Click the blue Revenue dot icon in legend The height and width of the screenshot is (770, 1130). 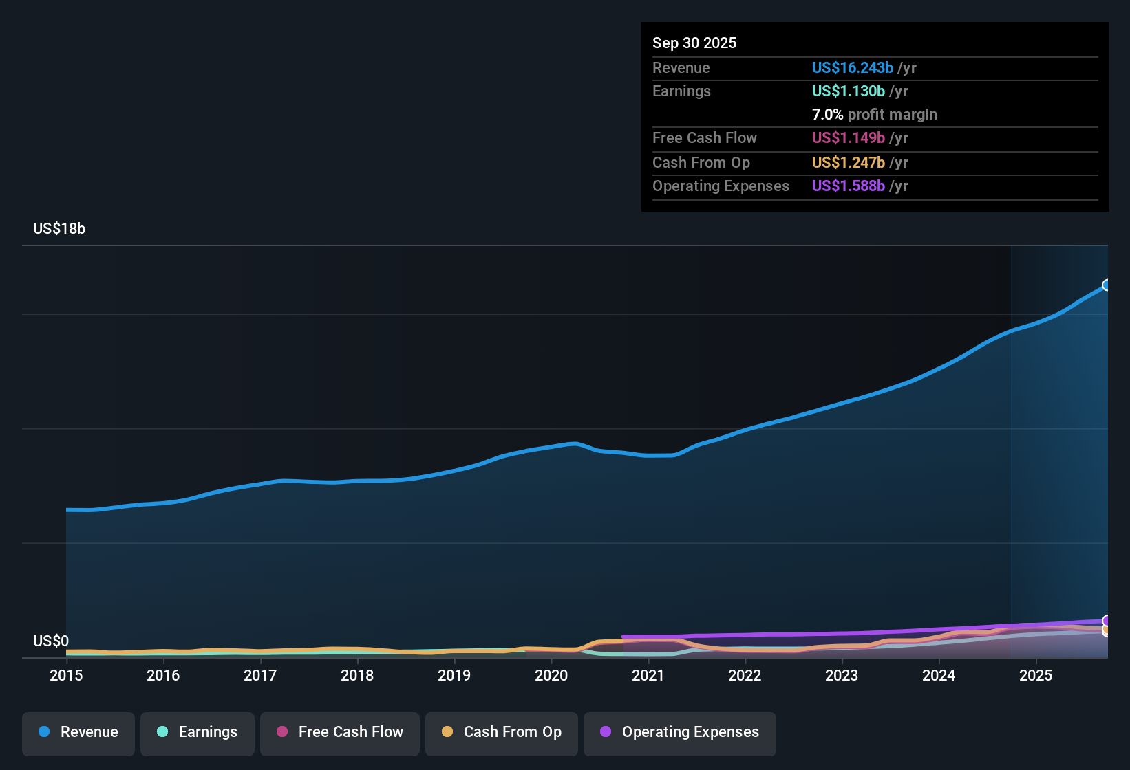click(x=43, y=732)
